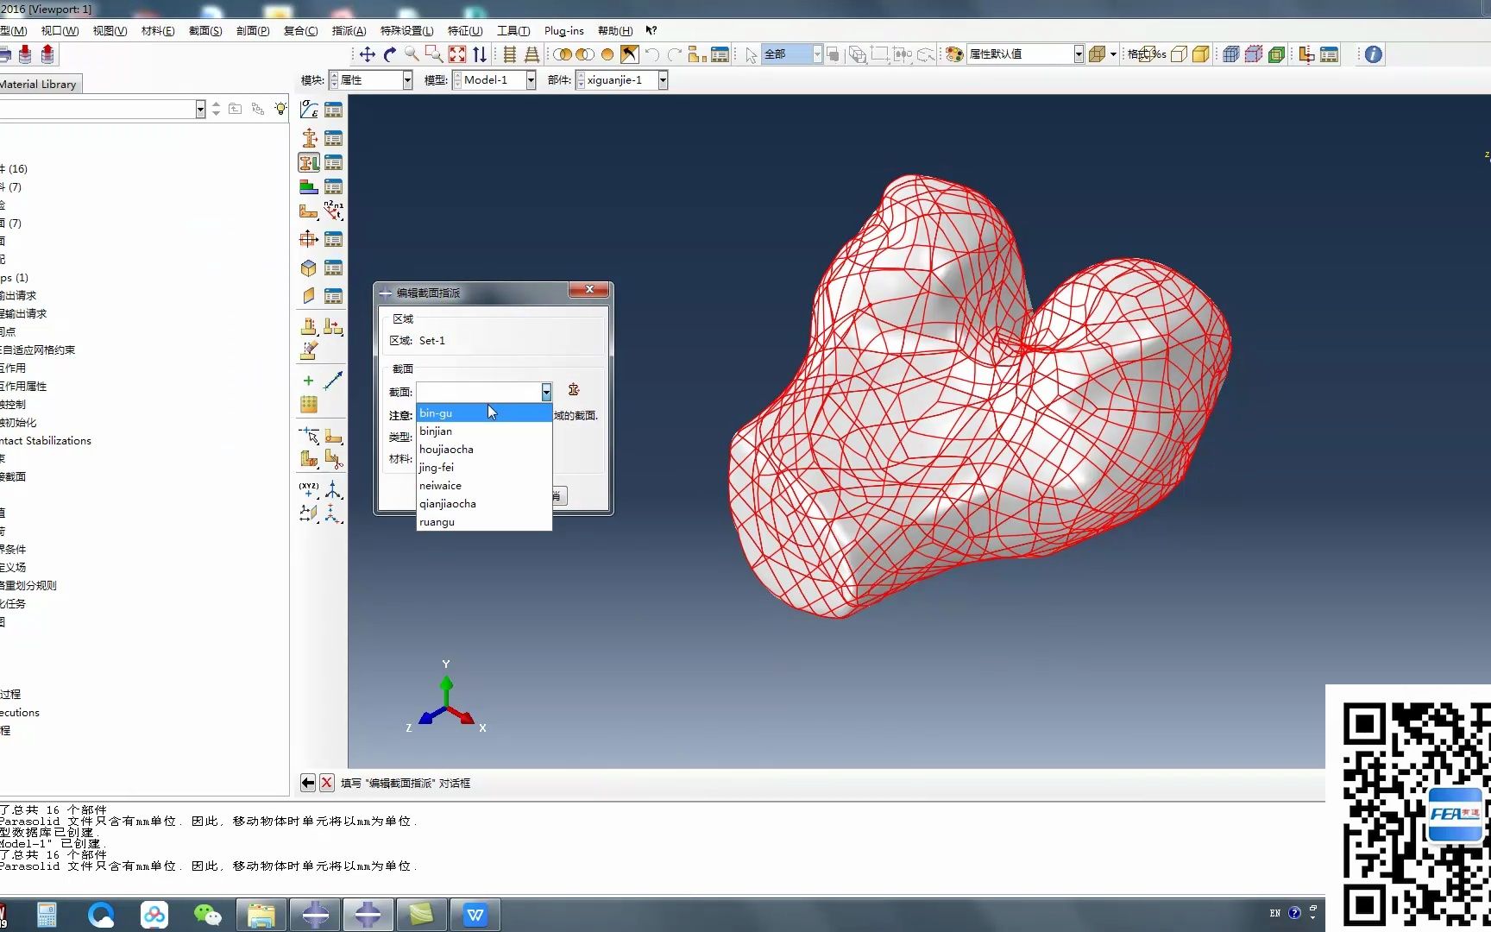The image size is (1491, 932).
Task: Select the Box Zoom tool
Action: [434, 54]
